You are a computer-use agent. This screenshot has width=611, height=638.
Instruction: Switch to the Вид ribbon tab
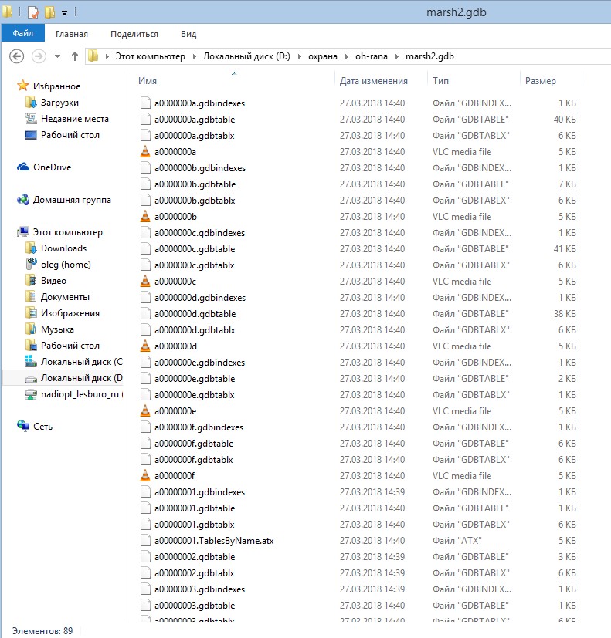click(188, 34)
